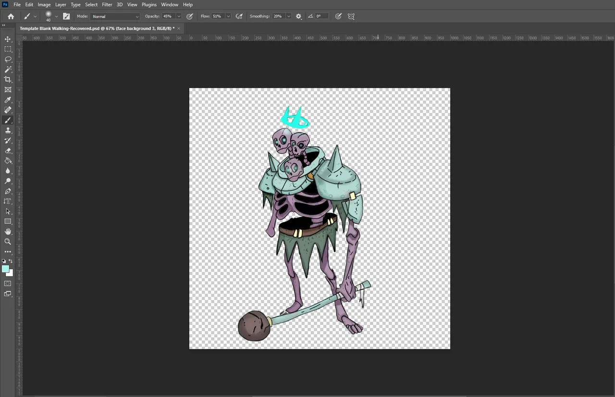Select the Magic Wand tool
615x397 pixels.
8,69
